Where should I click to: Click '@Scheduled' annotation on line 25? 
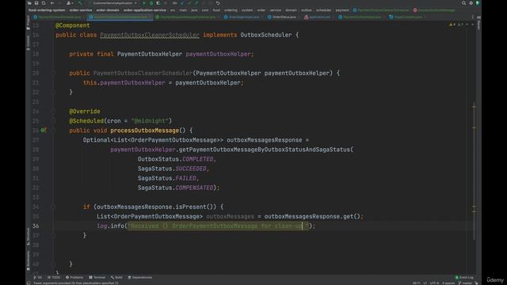click(86, 121)
